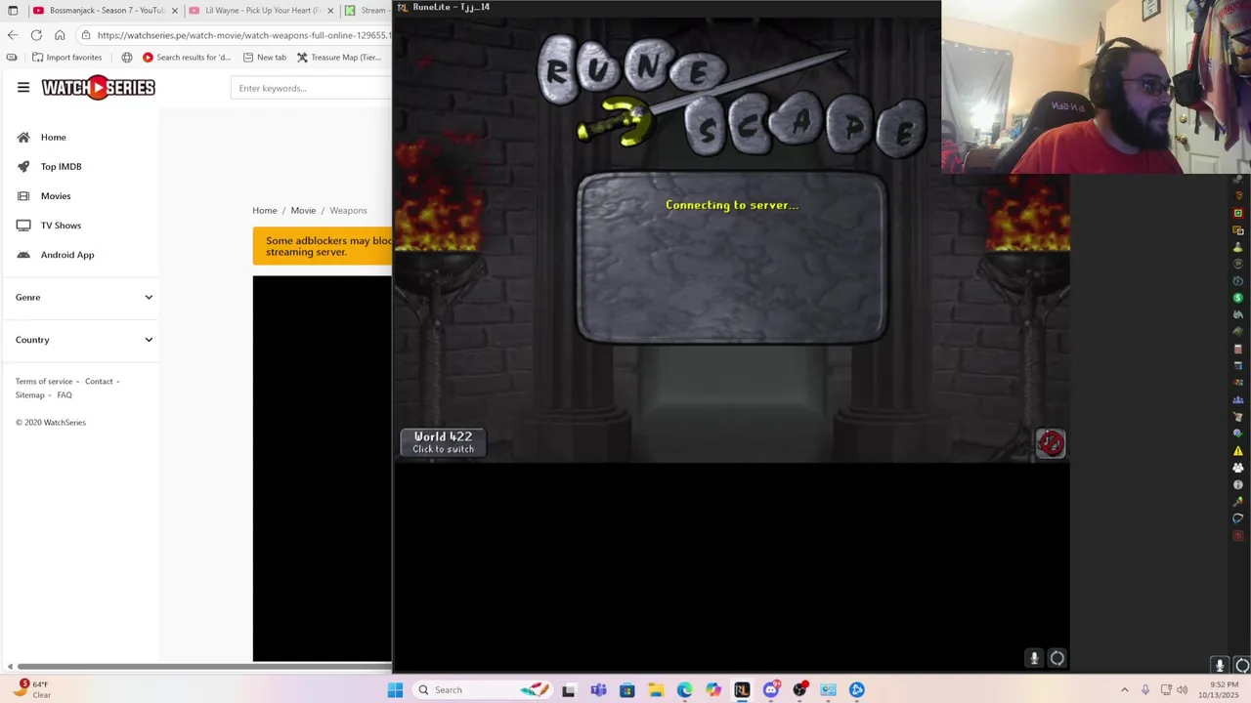Viewport: 1251px width, 703px height.
Task: Switch to the Stream browser tab
Action: tap(367, 11)
